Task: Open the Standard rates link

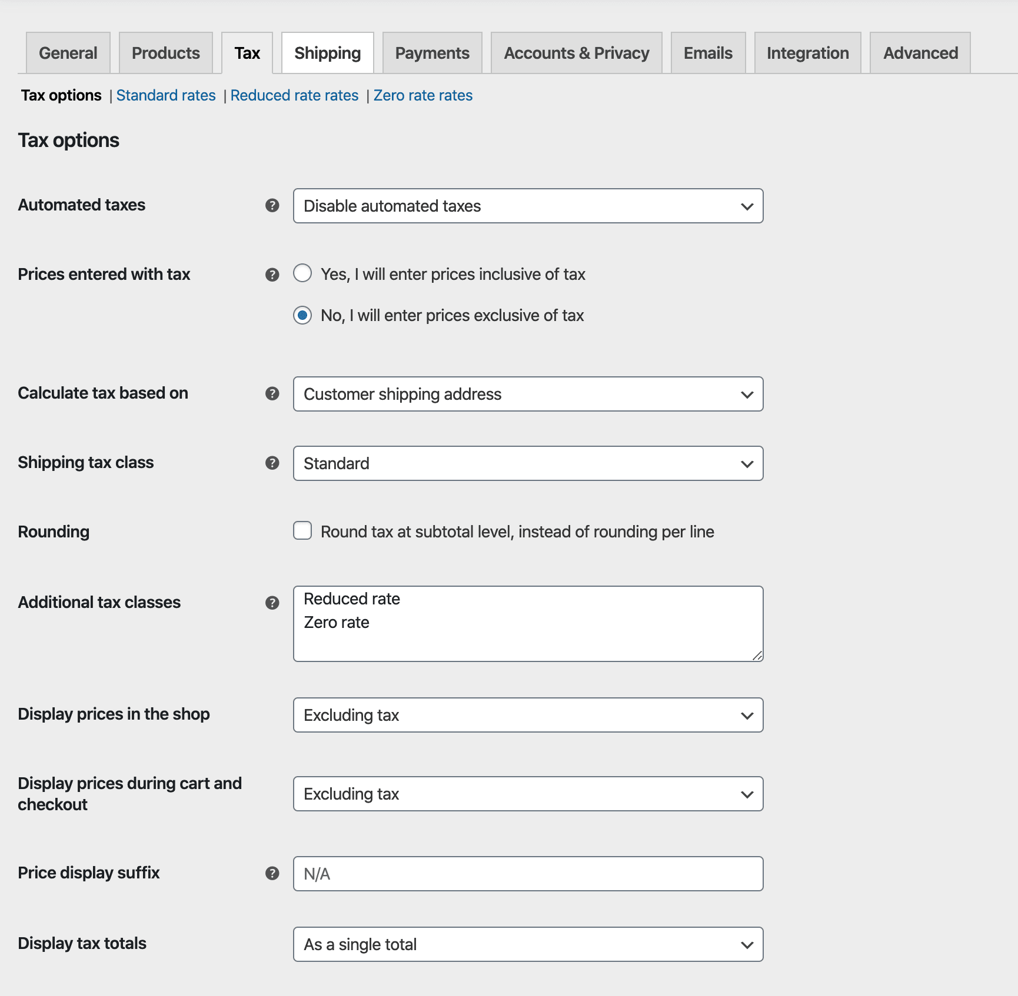Action: pos(166,95)
